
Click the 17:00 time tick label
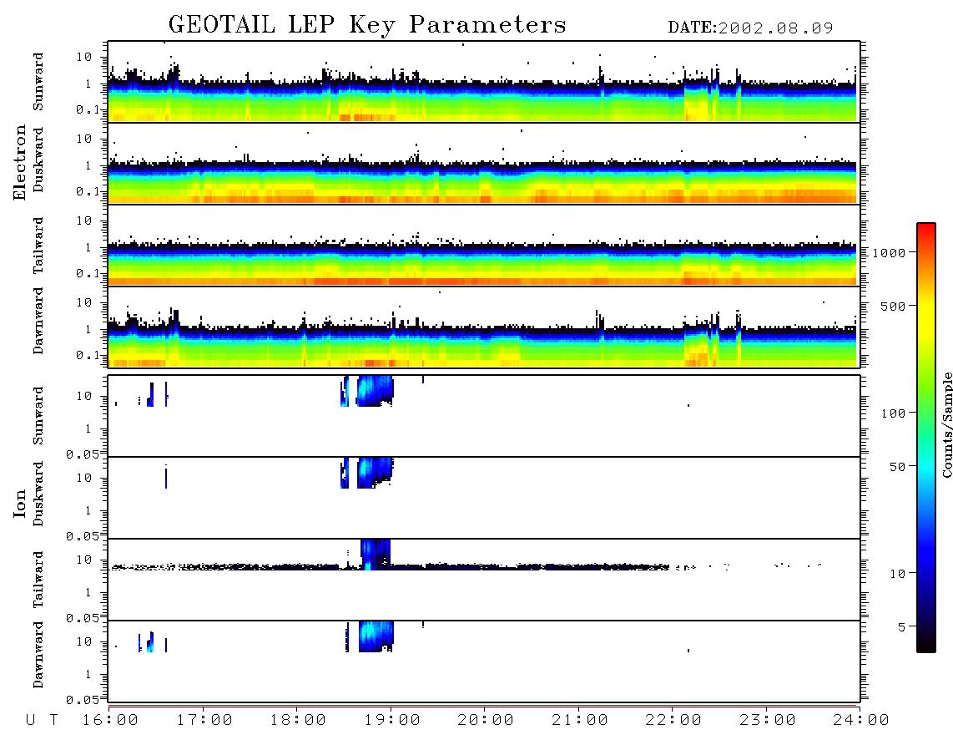pos(204,721)
